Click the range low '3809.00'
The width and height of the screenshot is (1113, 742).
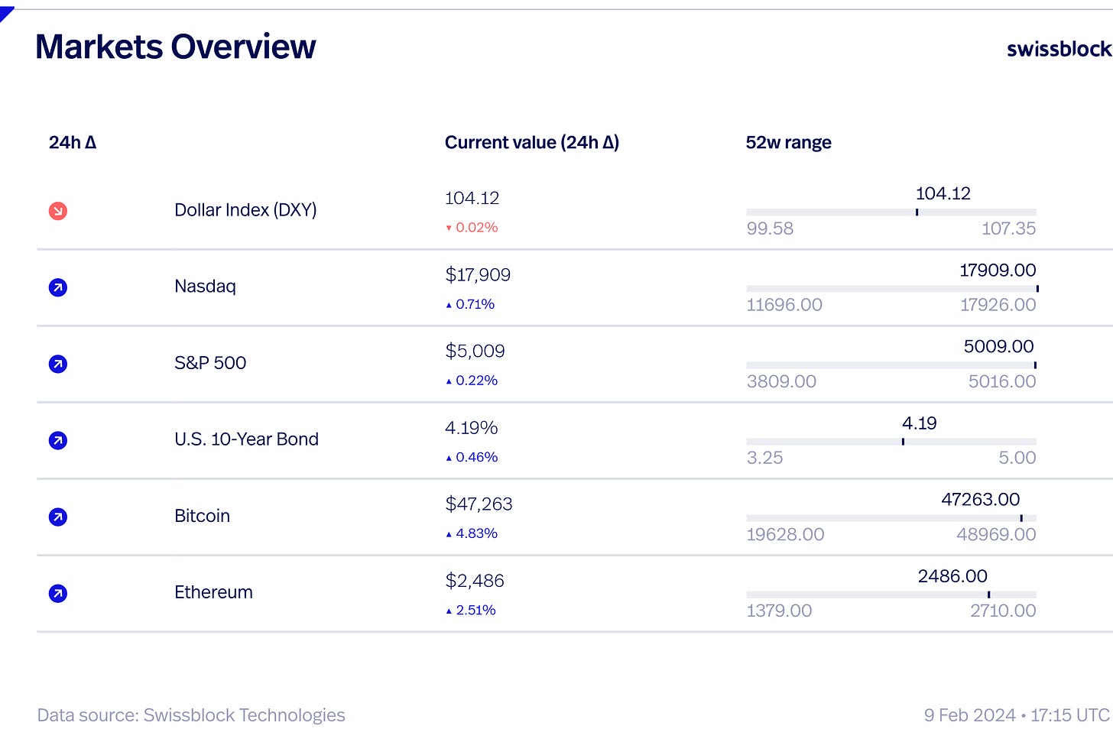781,381
